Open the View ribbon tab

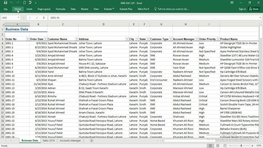96,9
